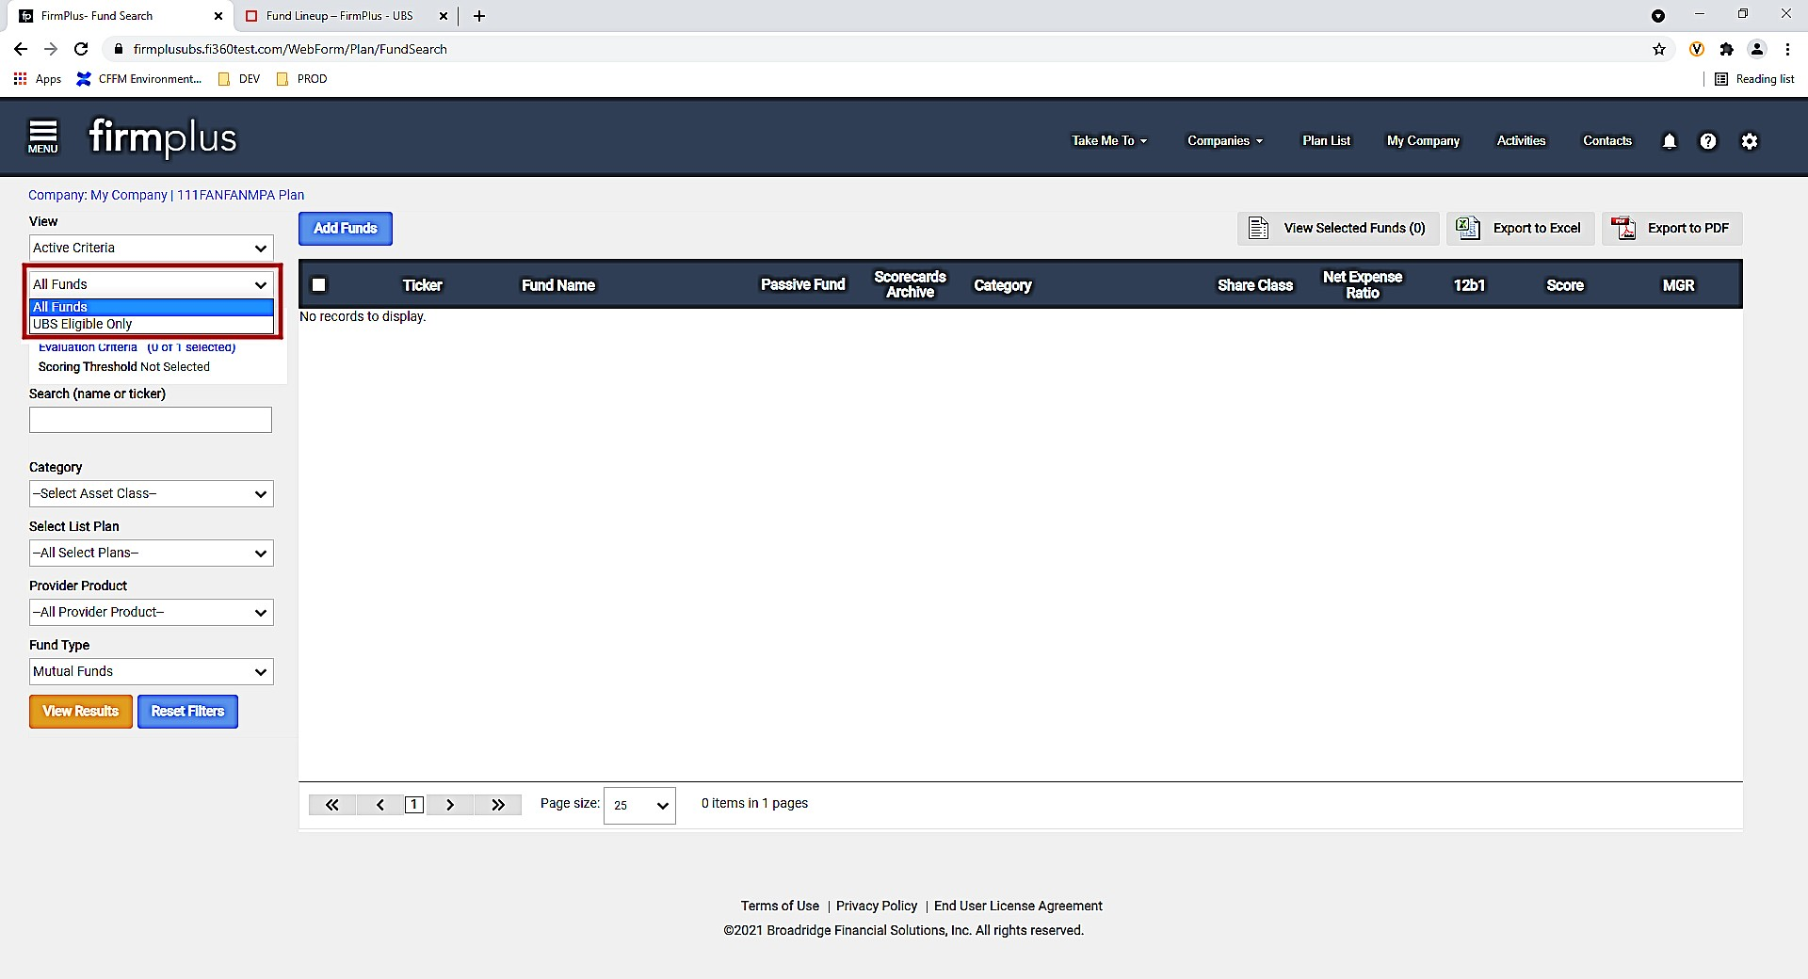Expand the Select Asset Class dropdown
The height and width of the screenshot is (979, 1808).
[x=151, y=493]
